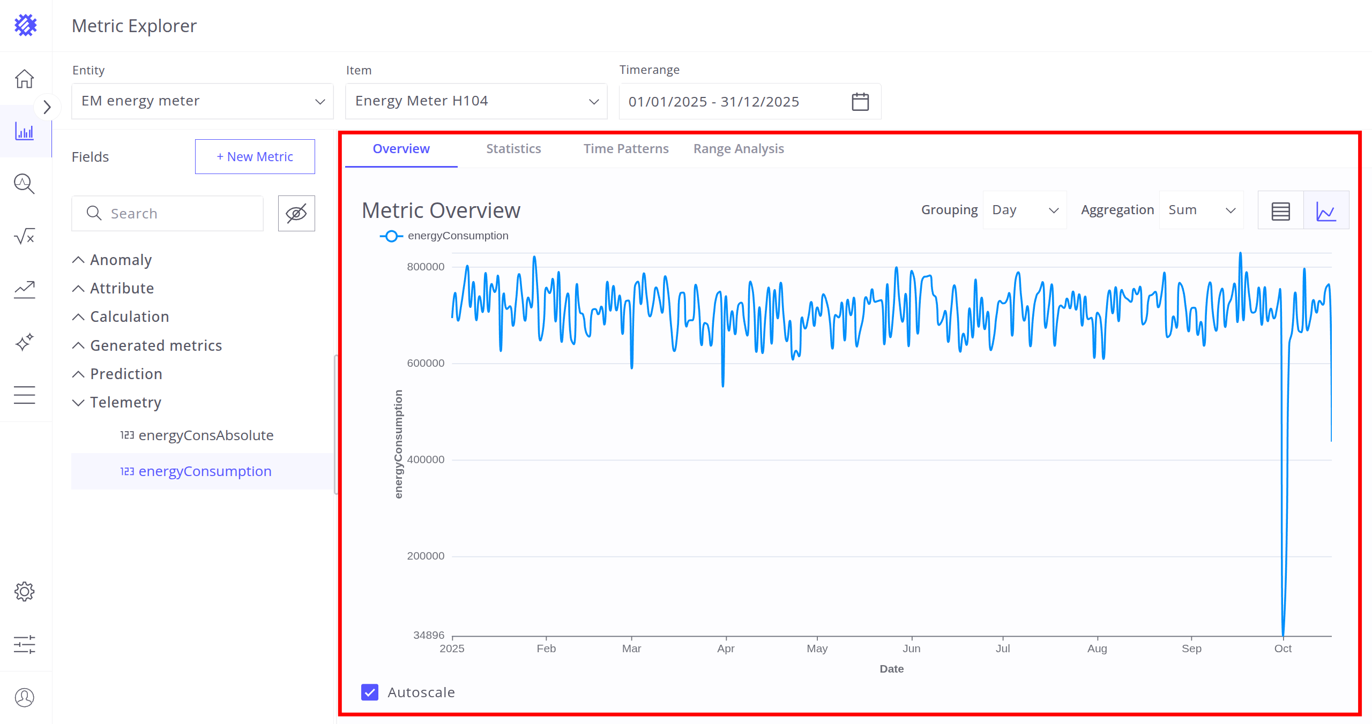
Task: Switch to table view icon
Action: click(1280, 210)
